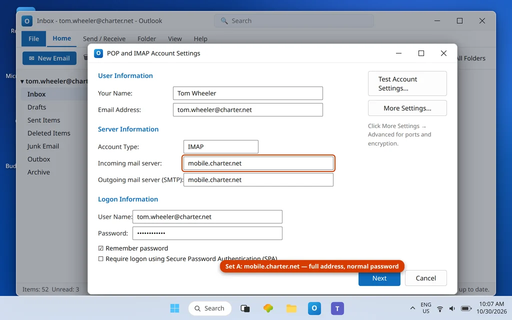Image resolution: width=512 pixels, height=320 pixels.
Task: Click the volume speaker icon
Action: point(452,308)
